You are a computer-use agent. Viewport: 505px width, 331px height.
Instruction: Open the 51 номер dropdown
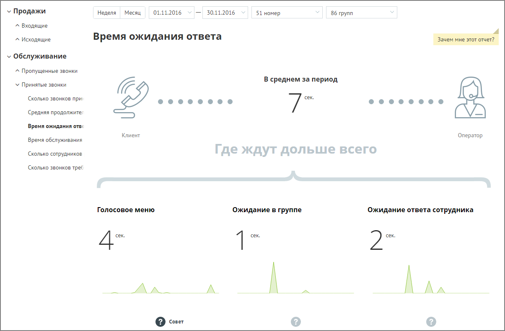point(287,13)
